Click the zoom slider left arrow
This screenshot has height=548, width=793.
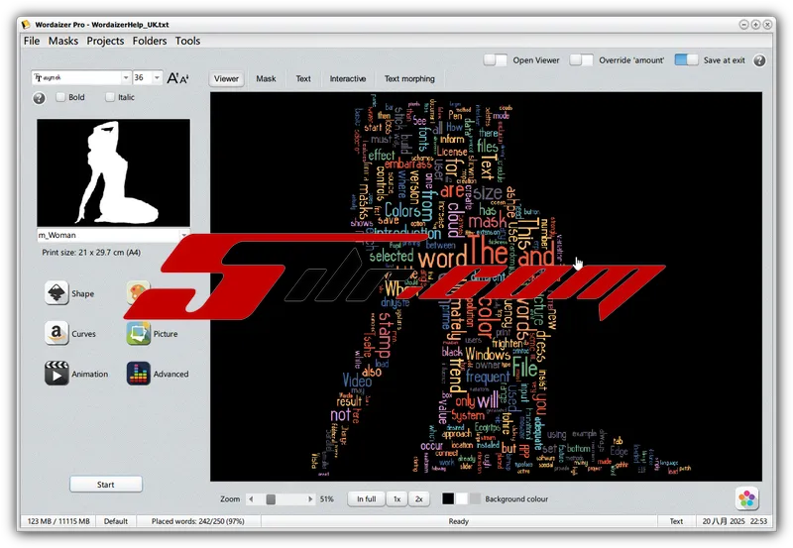point(252,499)
